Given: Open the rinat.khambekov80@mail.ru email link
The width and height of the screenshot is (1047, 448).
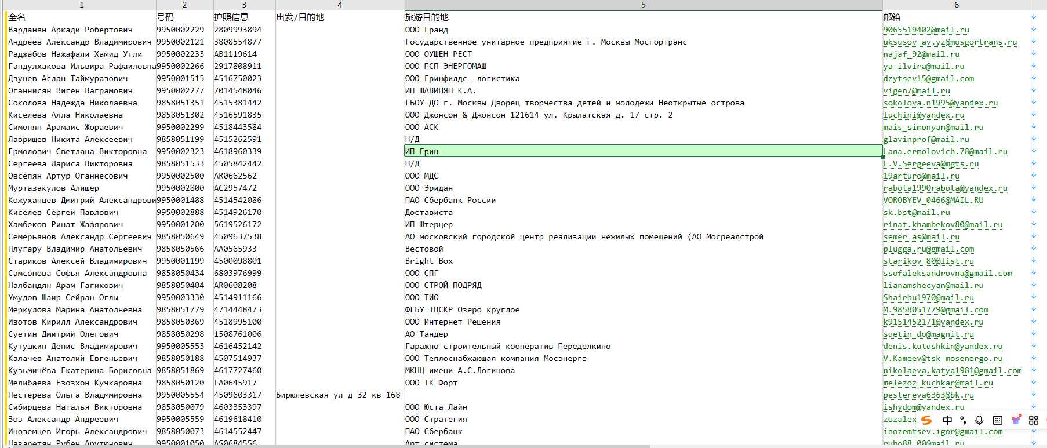Looking at the screenshot, I should pos(943,224).
